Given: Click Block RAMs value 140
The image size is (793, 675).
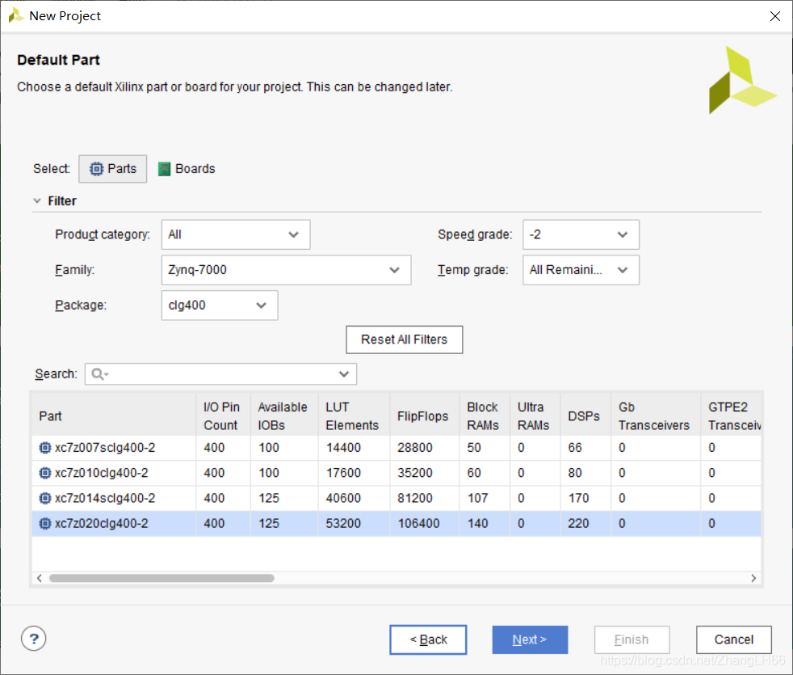Looking at the screenshot, I should tap(477, 524).
